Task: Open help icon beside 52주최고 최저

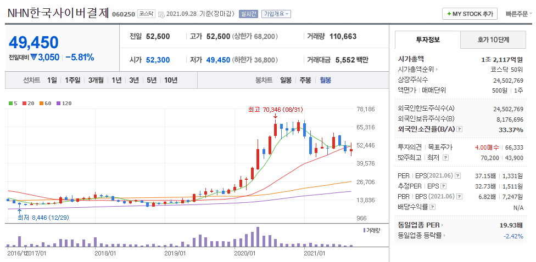Action: [445, 158]
